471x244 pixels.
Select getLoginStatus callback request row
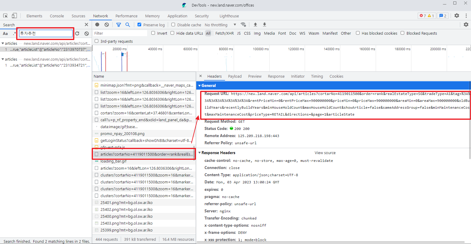(144, 140)
